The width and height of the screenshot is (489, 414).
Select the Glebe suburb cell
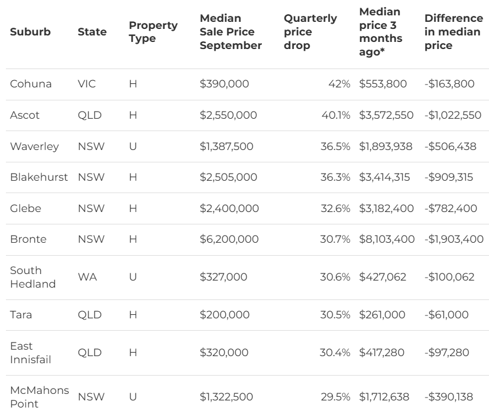click(25, 208)
